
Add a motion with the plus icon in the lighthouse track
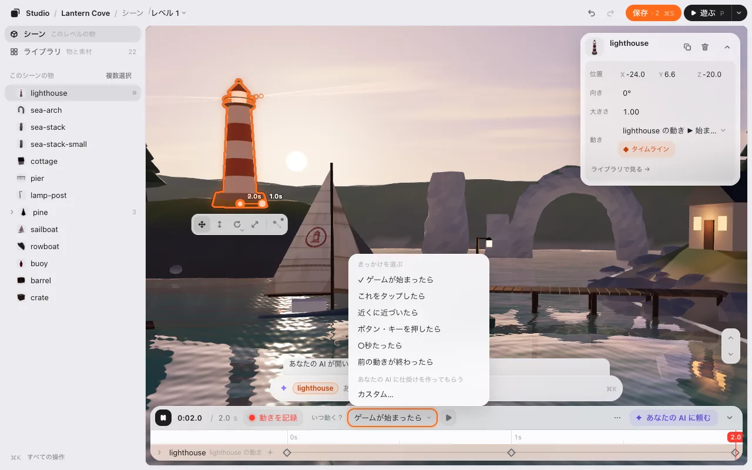pos(270,452)
